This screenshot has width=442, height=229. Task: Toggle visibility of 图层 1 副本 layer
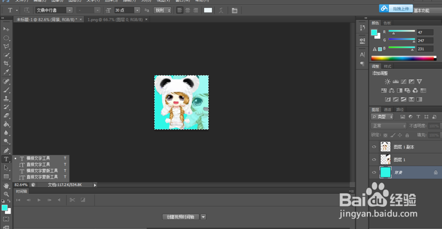pyautogui.click(x=374, y=147)
